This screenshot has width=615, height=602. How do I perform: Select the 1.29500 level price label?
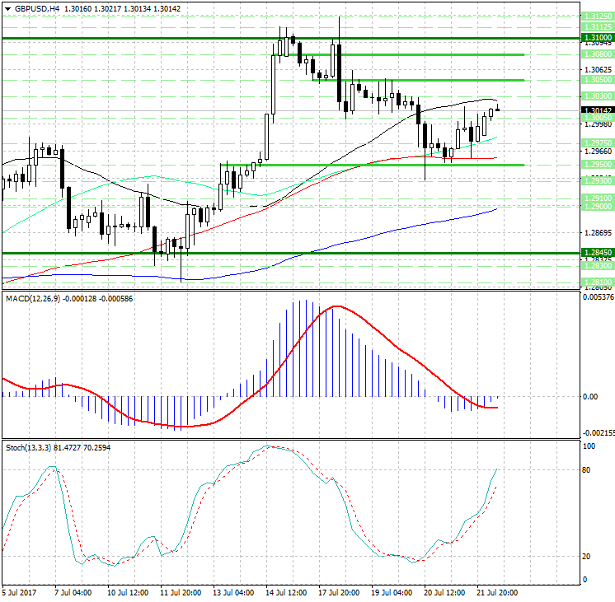596,165
